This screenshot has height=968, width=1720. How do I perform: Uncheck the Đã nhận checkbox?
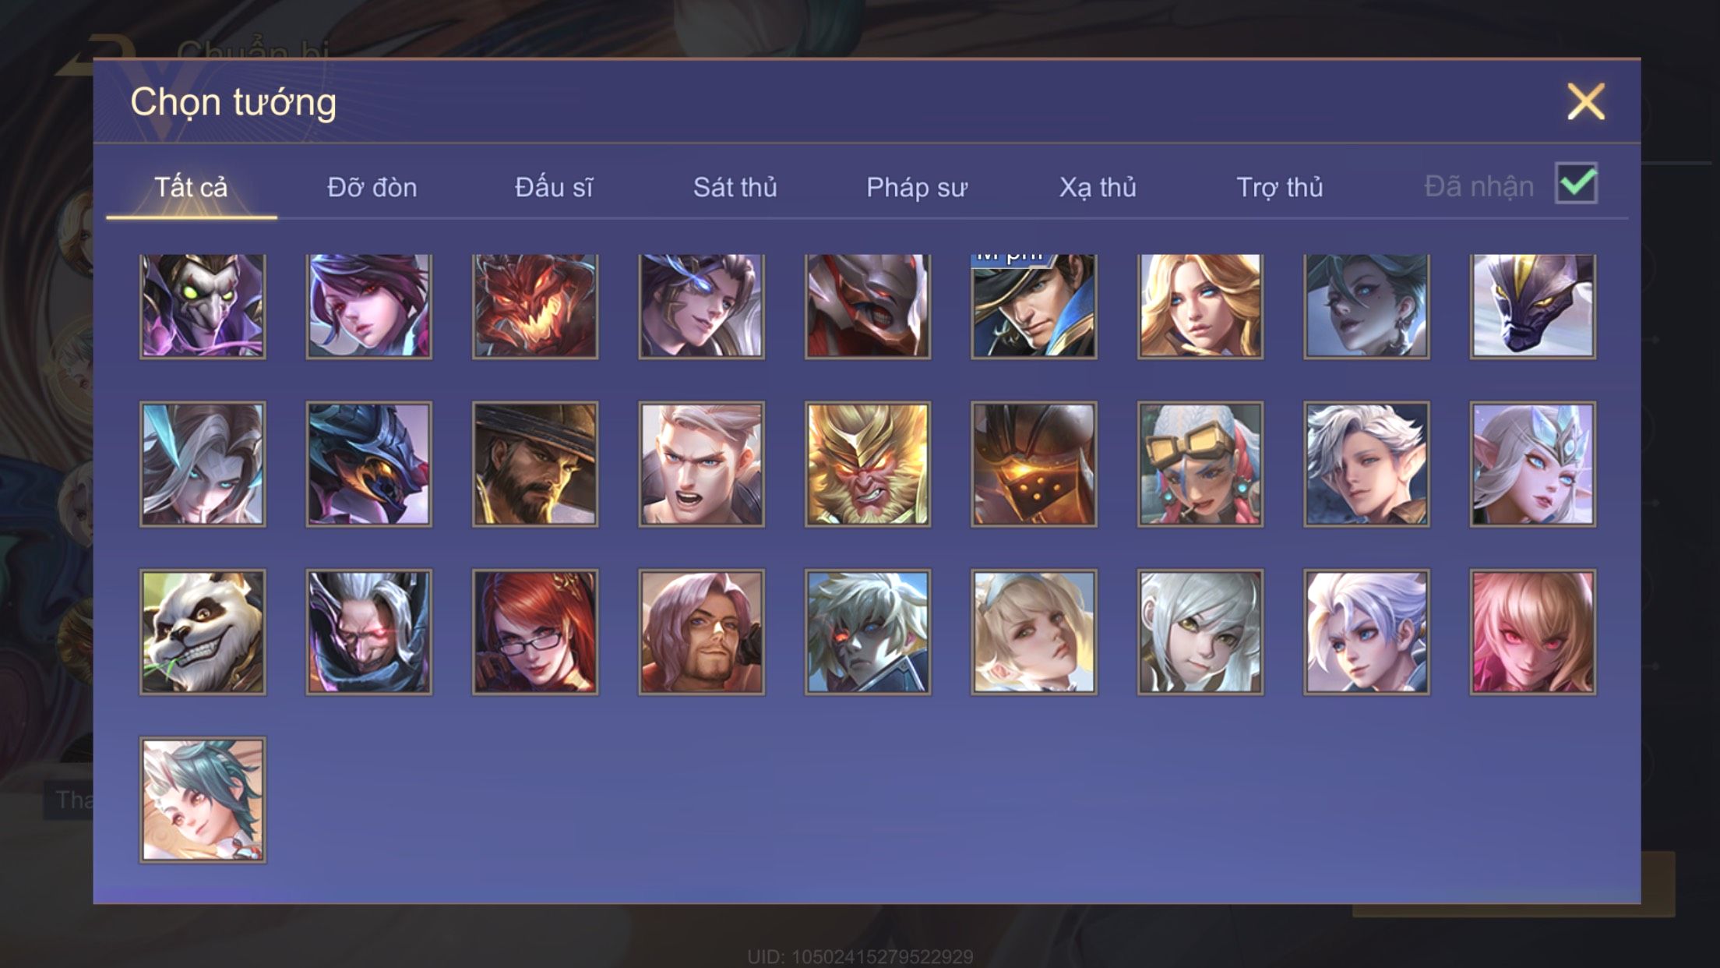tap(1576, 184)
